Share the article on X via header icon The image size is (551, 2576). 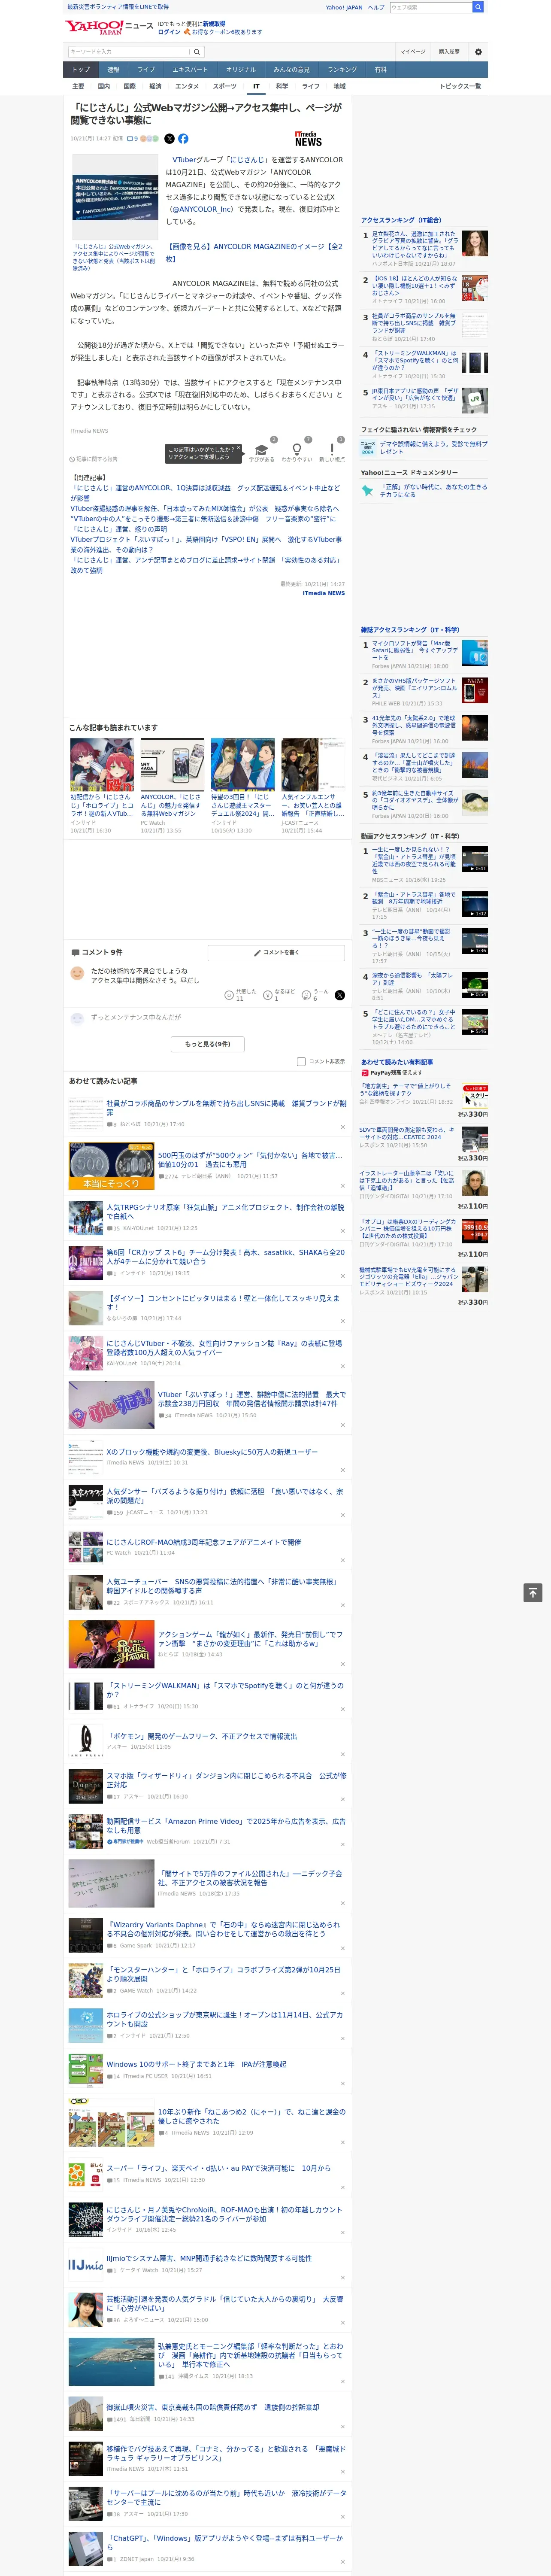click(x=169, y=139)
